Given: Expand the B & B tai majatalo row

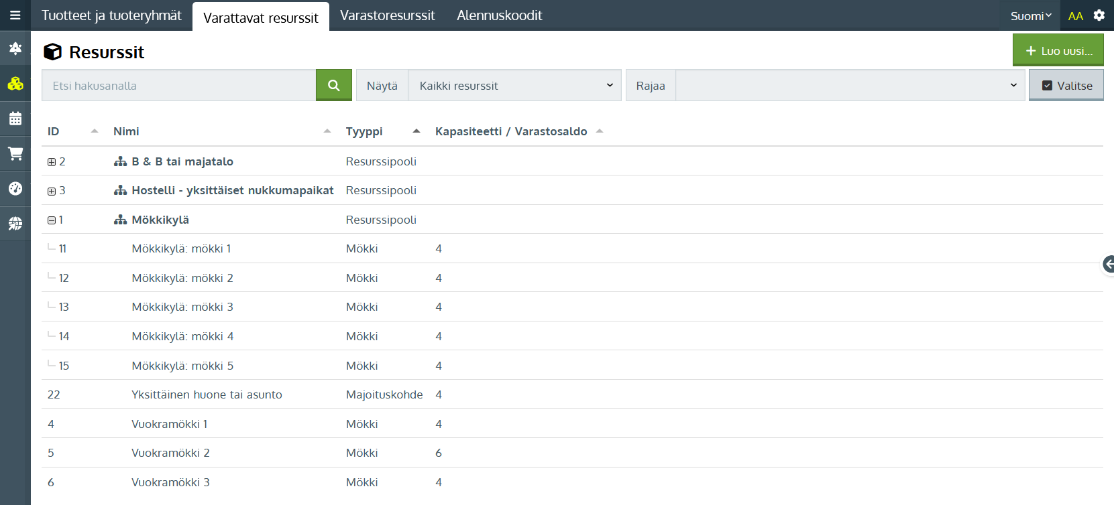Looking at the screenshot, I should pos(52,162).
